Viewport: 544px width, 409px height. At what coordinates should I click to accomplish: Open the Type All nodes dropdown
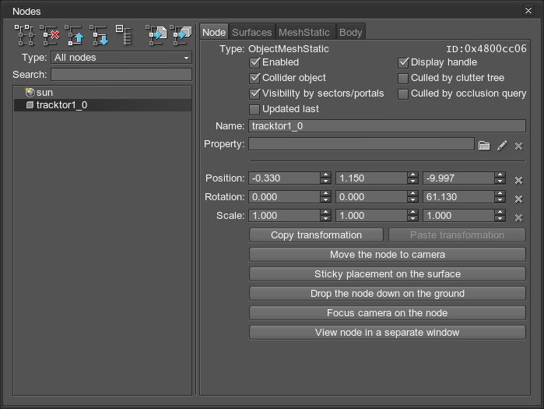(x=121, y=58)
